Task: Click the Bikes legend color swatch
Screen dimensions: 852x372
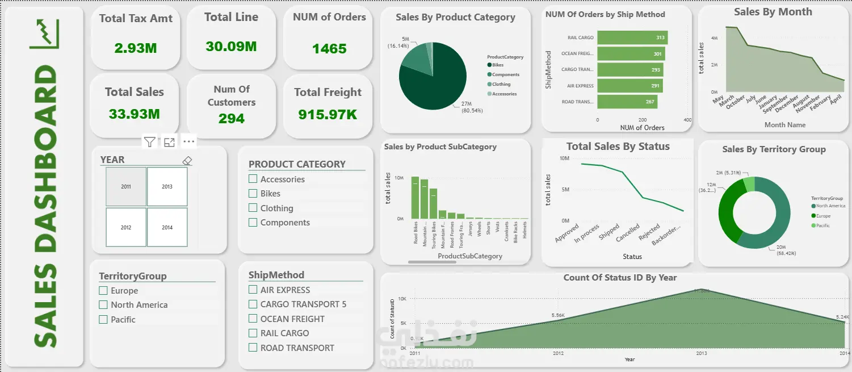Action: pyautogui.click(x=489, y=65)
